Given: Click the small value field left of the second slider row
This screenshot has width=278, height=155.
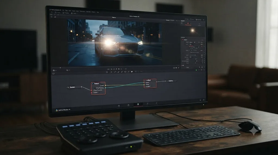Looking at the screenshot, I should tap(190, 57).
